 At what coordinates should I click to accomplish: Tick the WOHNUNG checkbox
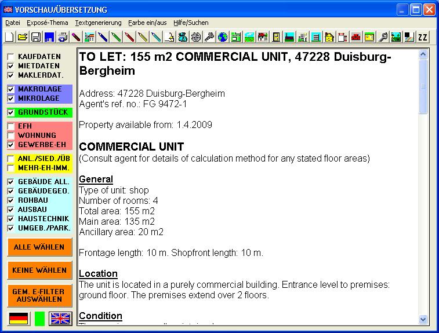click(10, 136)
